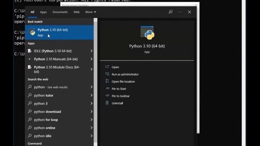
Task: Switch to the Web search tab
Action: pyautogui.click(x=76, y=12)
